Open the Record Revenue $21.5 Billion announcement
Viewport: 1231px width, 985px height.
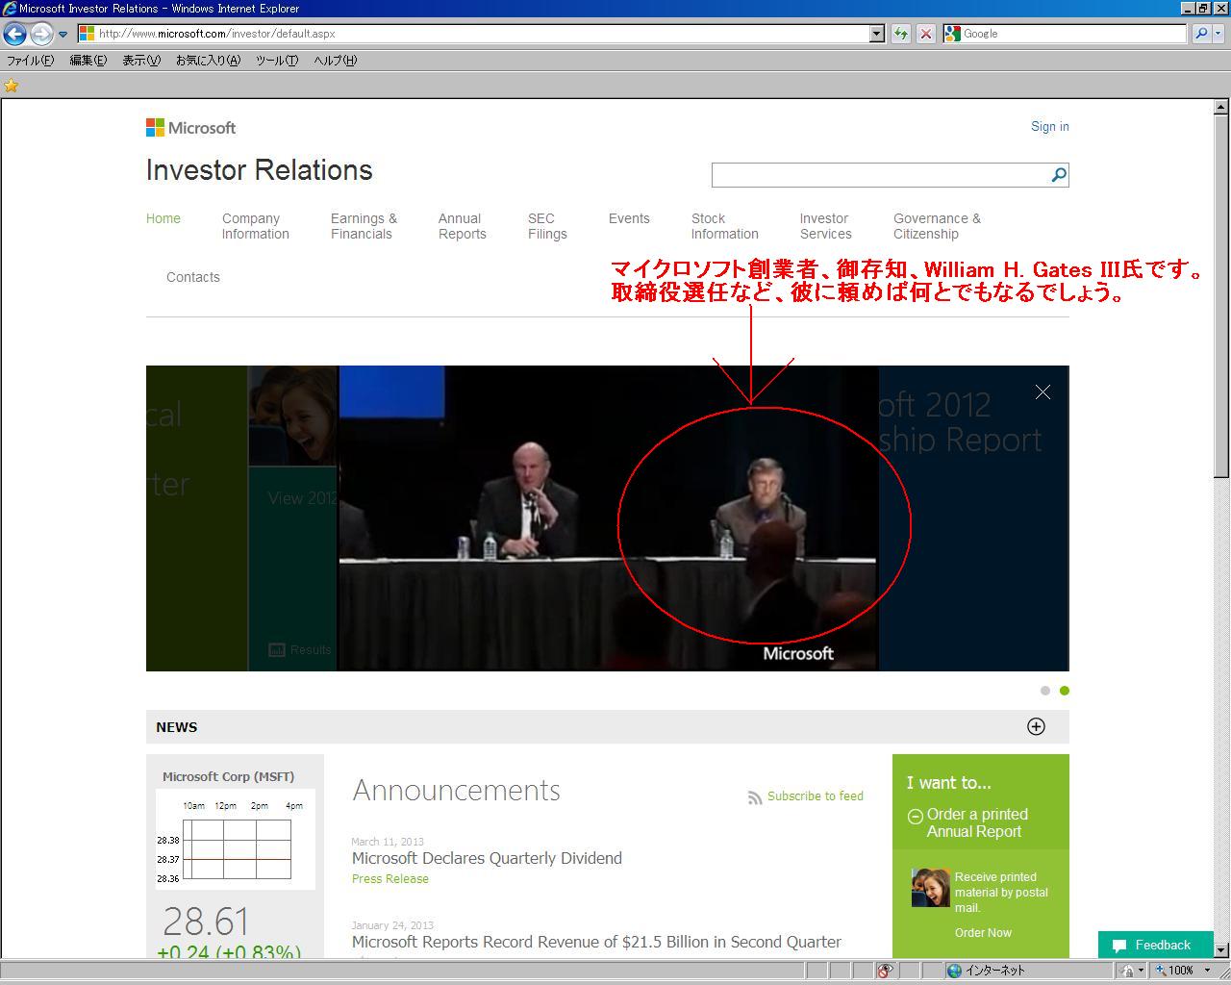click(x=596, y=942)
